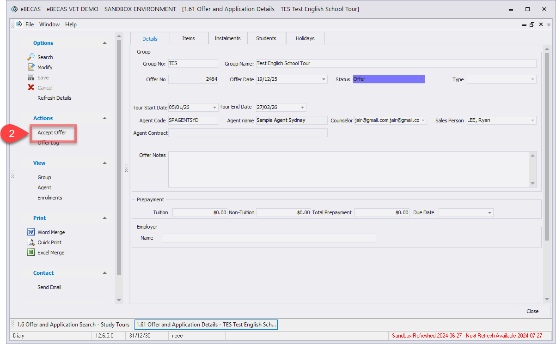Collapse the Actions panel section
This screenshot has width=556, height=344.
click(104, 118)
